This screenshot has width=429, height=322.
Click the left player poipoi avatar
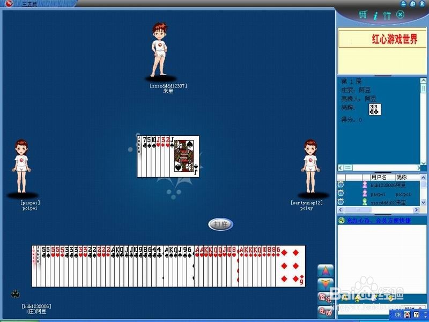coord(21,166)
